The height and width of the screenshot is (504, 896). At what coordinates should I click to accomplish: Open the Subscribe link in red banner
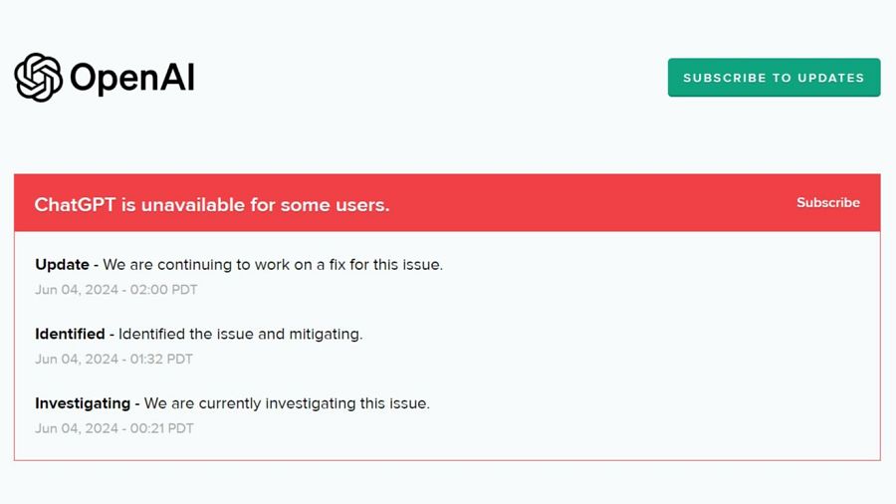coord(827,202)
